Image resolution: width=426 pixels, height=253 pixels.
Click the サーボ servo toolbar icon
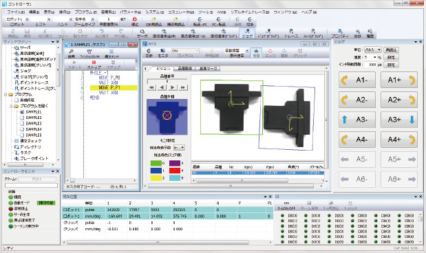pyautogui.click(x=142, y=33)
